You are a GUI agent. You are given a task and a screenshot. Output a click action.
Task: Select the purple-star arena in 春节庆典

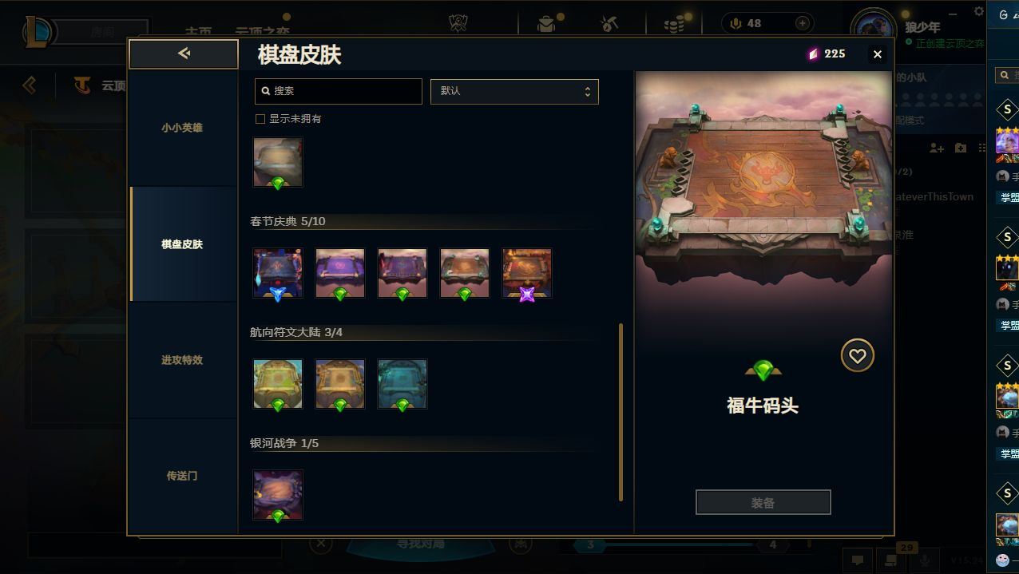pos(527,273)
